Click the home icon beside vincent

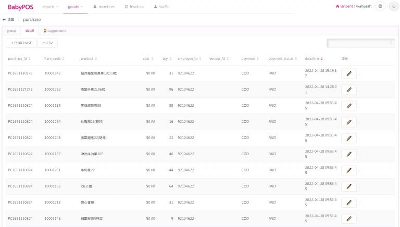pos(338,6)
